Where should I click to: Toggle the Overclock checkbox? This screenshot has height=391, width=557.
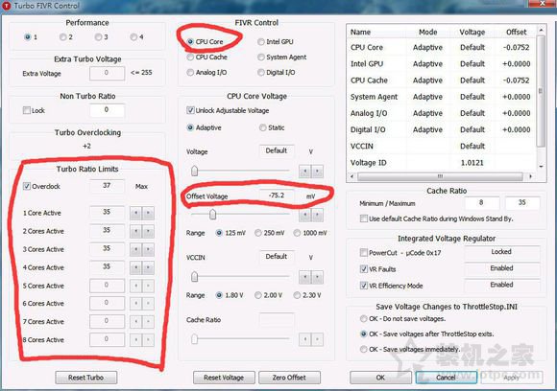tap(27, 186)
